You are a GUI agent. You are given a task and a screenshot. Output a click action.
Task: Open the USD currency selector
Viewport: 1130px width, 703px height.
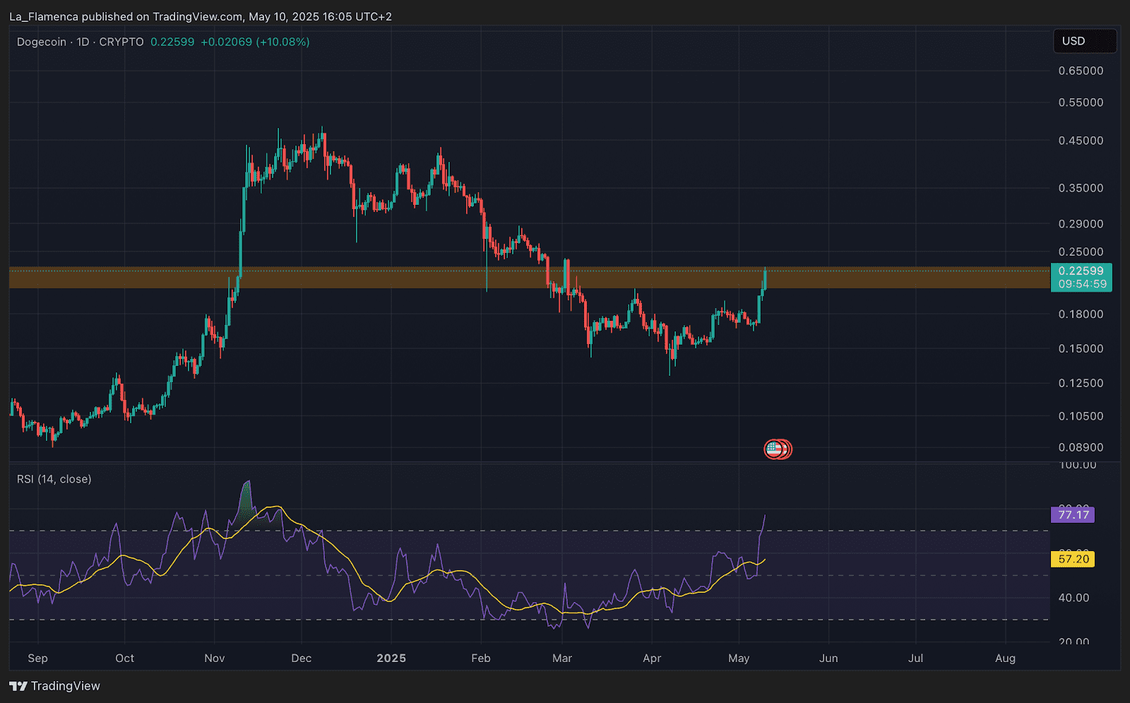point(1084,41)
